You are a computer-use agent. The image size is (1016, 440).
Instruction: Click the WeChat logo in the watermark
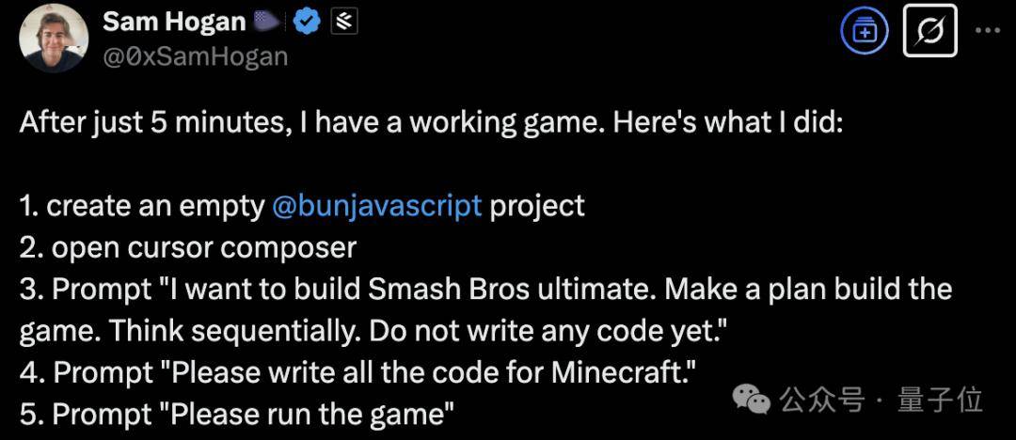pos(751,400)
